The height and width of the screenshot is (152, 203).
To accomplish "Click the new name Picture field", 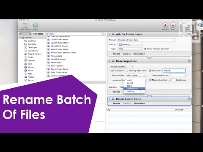I will coord(174,71).
